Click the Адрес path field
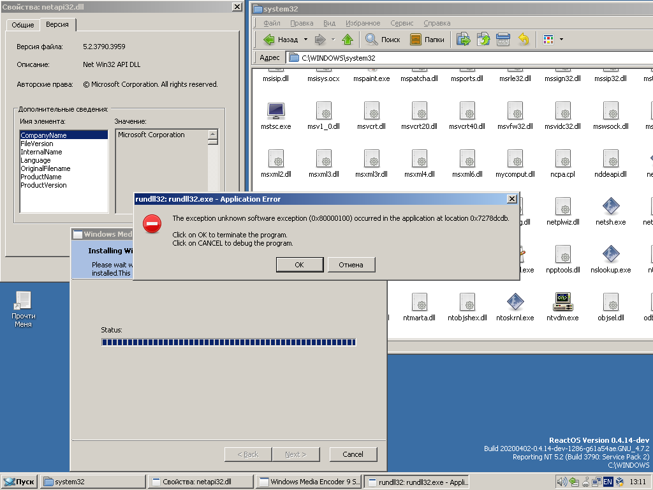 pos(470,58)
